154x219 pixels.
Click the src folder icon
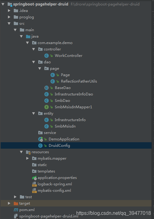click(16, 24)
